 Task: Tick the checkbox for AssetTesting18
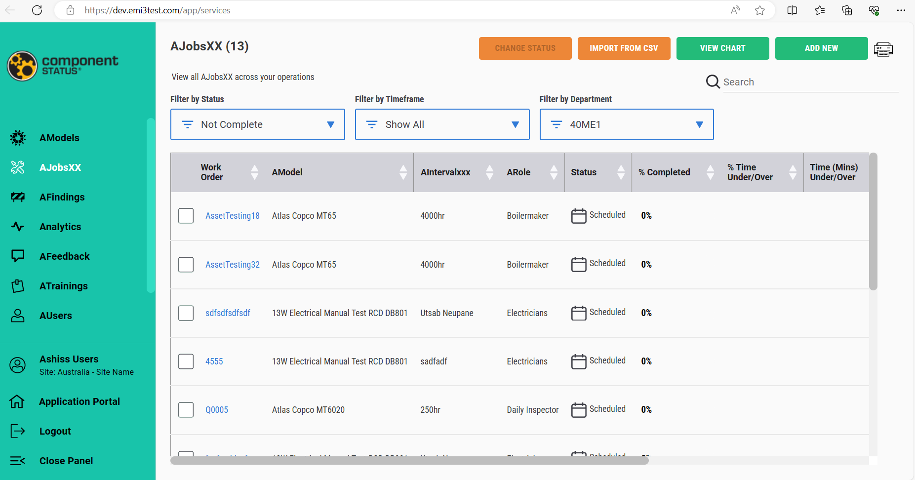[x=186, y=216]
